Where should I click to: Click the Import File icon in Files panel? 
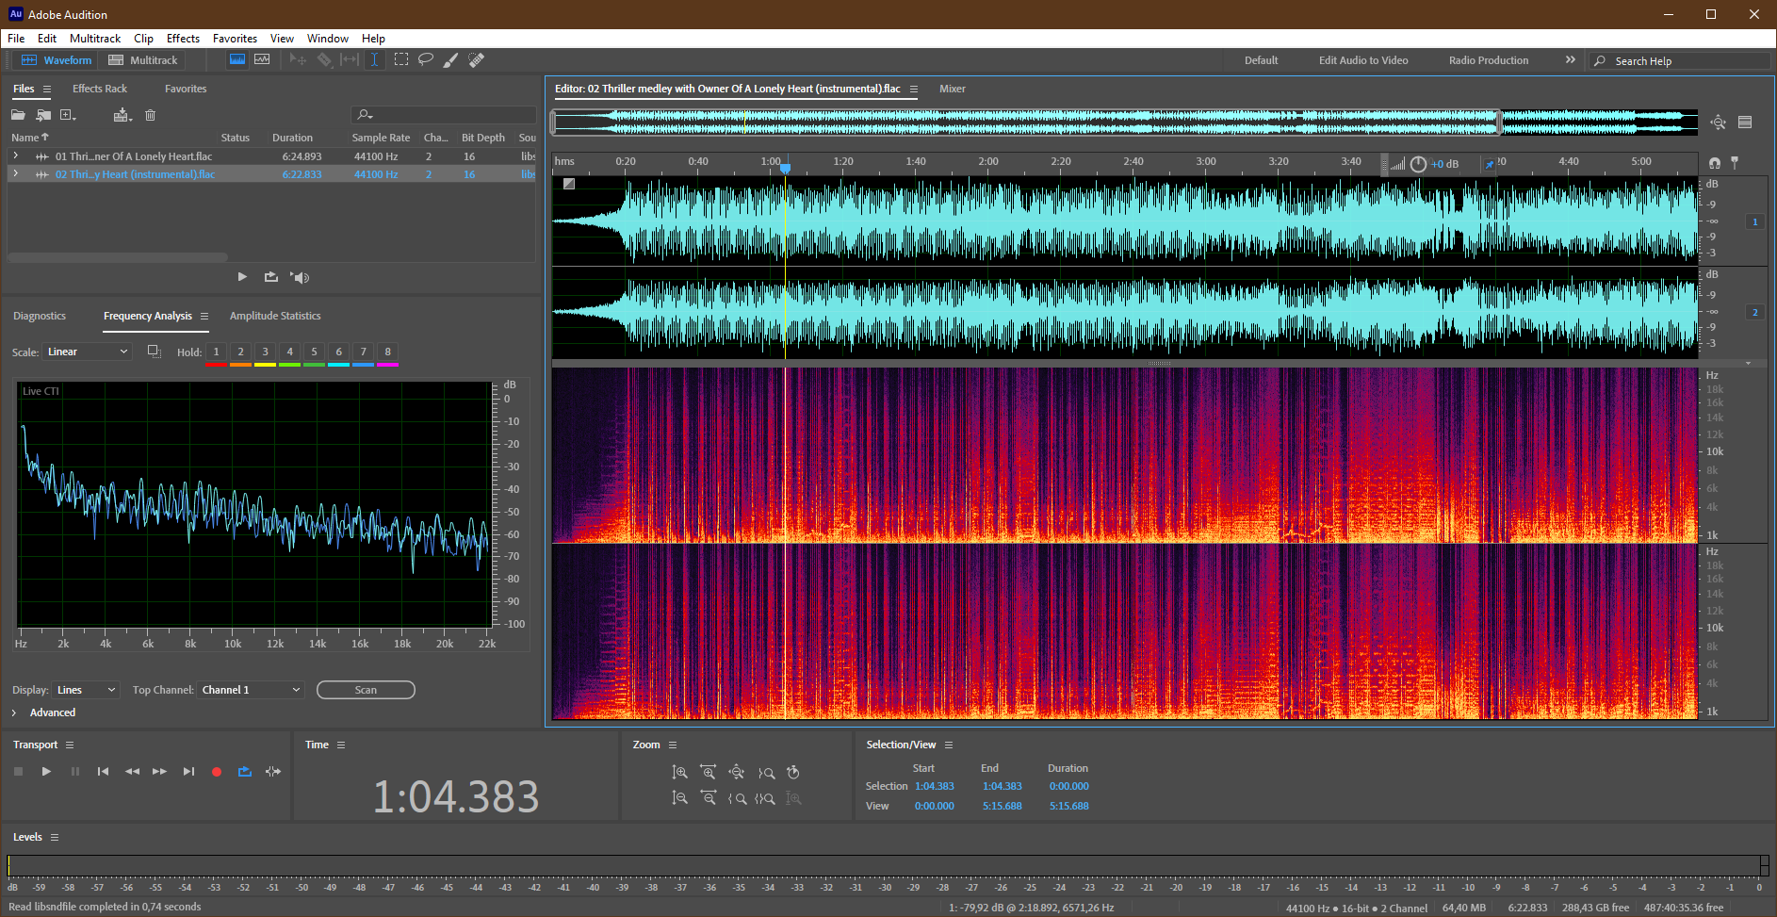point(43,115)
